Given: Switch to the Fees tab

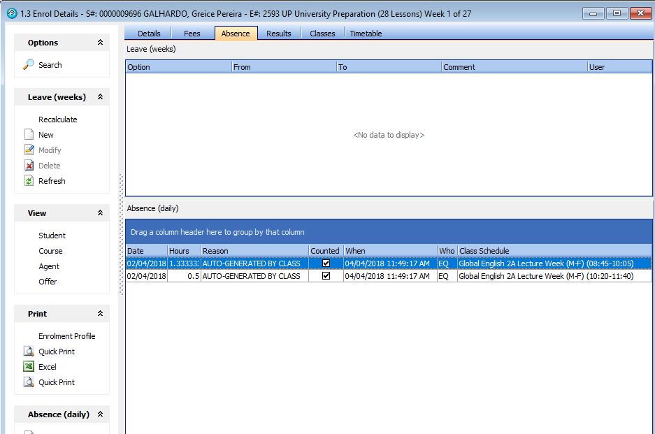Looking at the screenshot, I should click(x=192, y=34).
